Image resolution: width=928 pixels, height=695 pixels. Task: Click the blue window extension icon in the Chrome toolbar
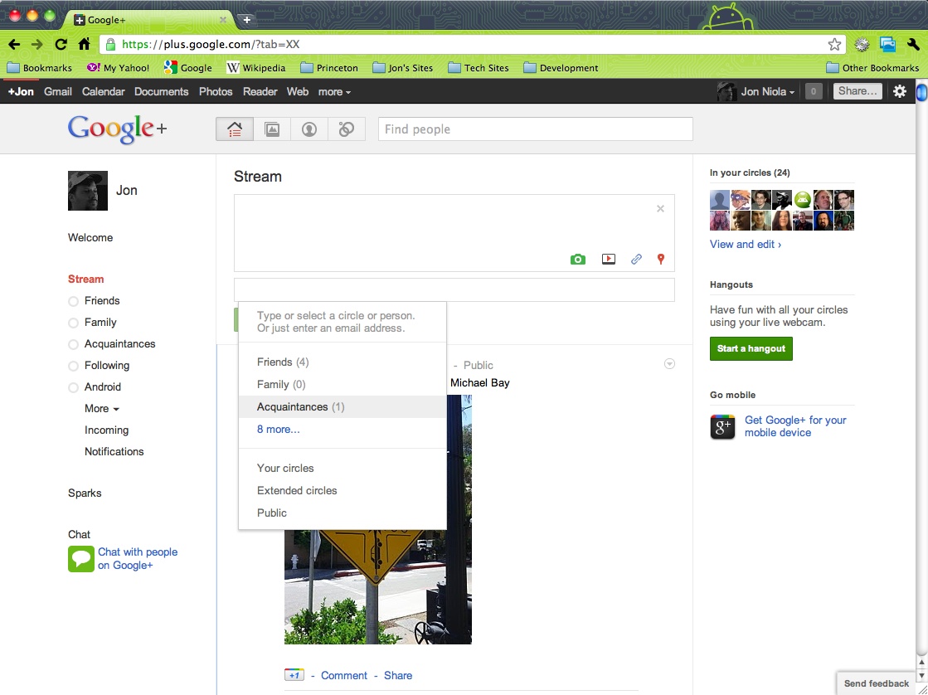(x=887, y=45)
